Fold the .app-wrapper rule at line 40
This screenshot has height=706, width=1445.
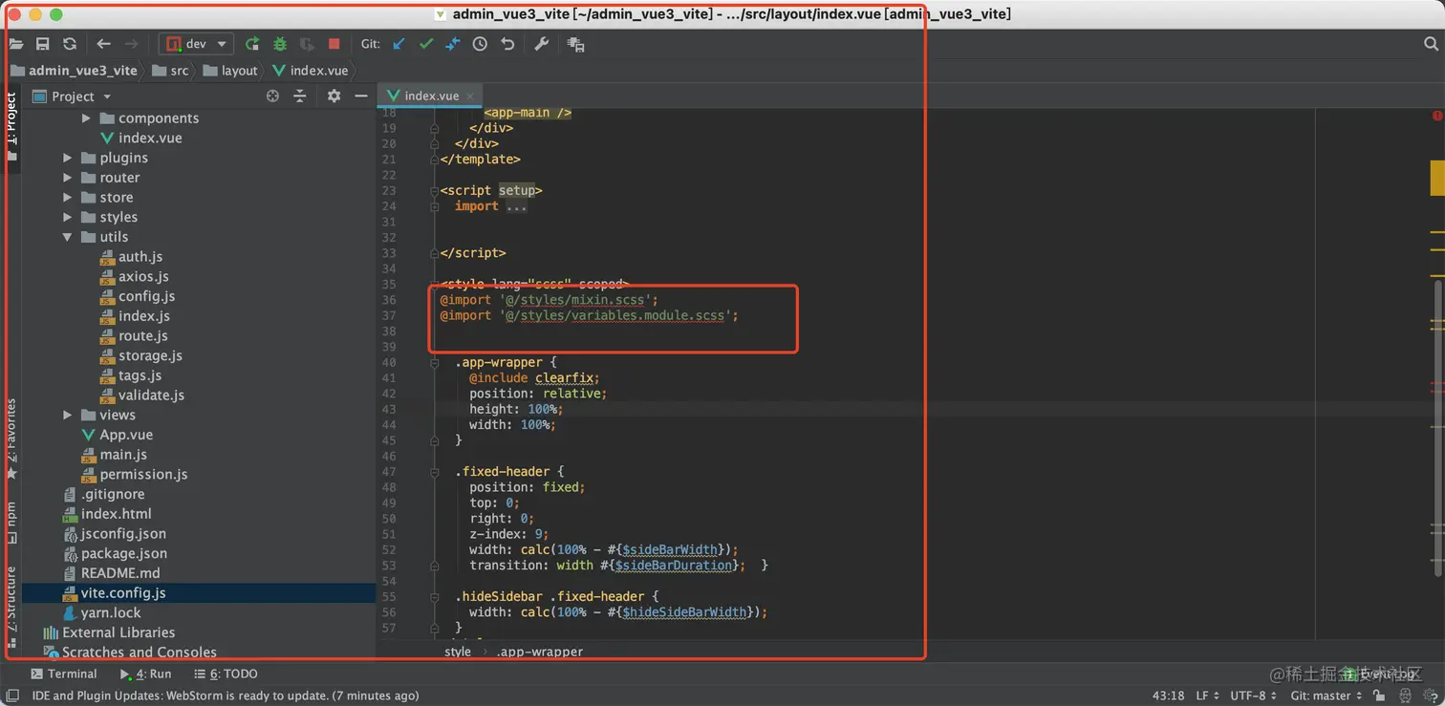pyautogui.click(x=435, y=362)
